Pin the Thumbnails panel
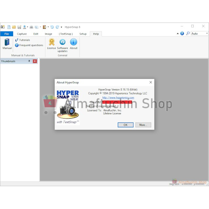Image resolution: width=209 pixels, height=209 pixels. click(x=29, y=61)
